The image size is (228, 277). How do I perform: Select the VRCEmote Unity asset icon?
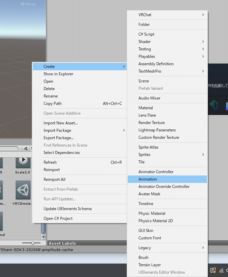tap(23, 190)
